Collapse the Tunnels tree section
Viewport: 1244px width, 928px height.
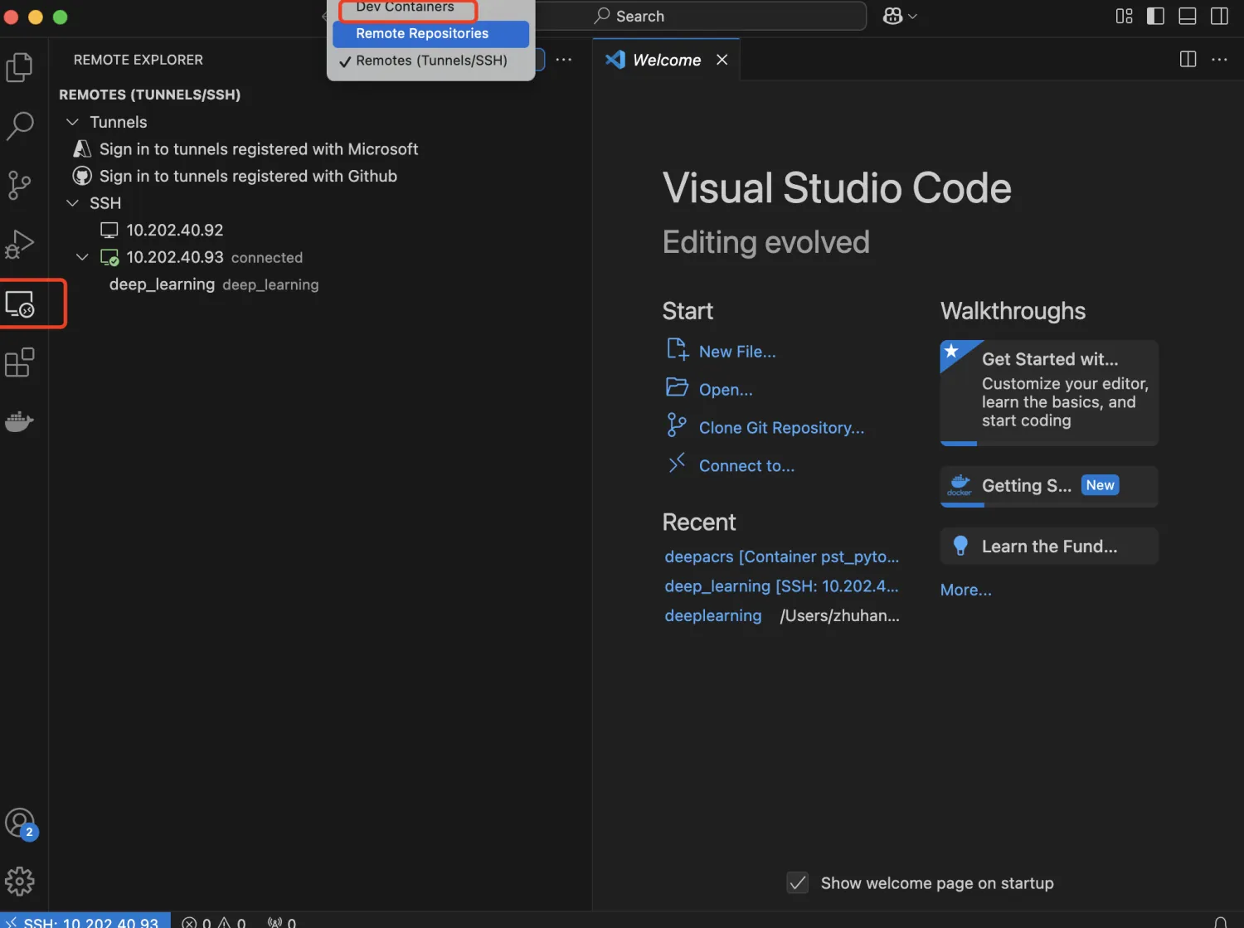[72, 122]
